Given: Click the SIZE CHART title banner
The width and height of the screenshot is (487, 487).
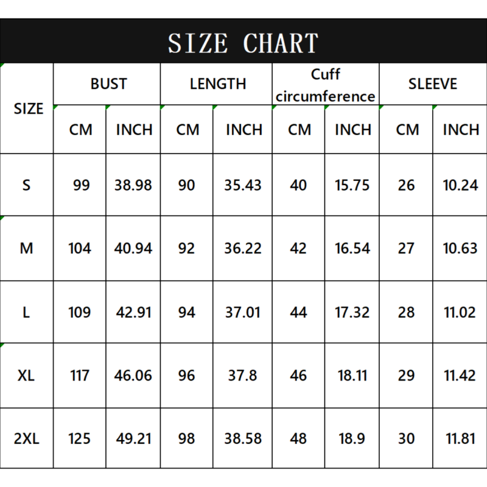Looking at the screenshot, I should 243,43.
